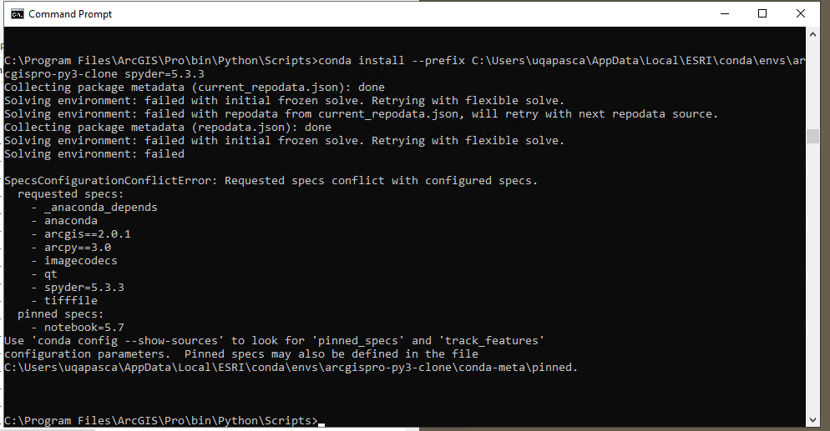Image resolution: width=830 pixels, height=431 pixels.
Task: Click scrollbar track below the thumb
Action: tap(812, 279)
